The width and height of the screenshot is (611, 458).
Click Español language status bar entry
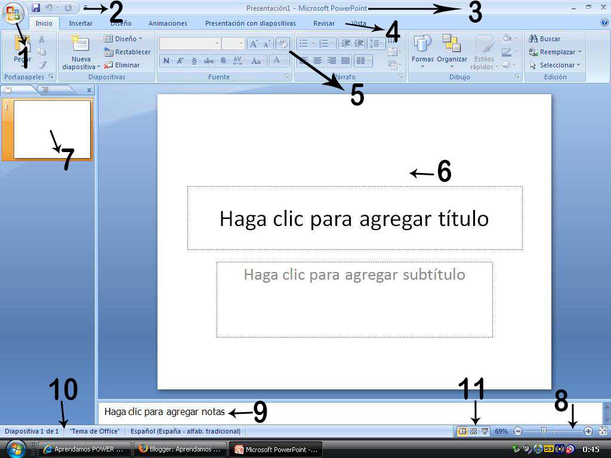click(x=186, y=431)
